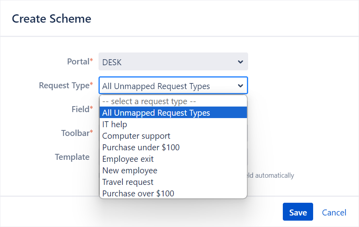
Task: Click the 'Toolbar' label
Action: (75, 133)
